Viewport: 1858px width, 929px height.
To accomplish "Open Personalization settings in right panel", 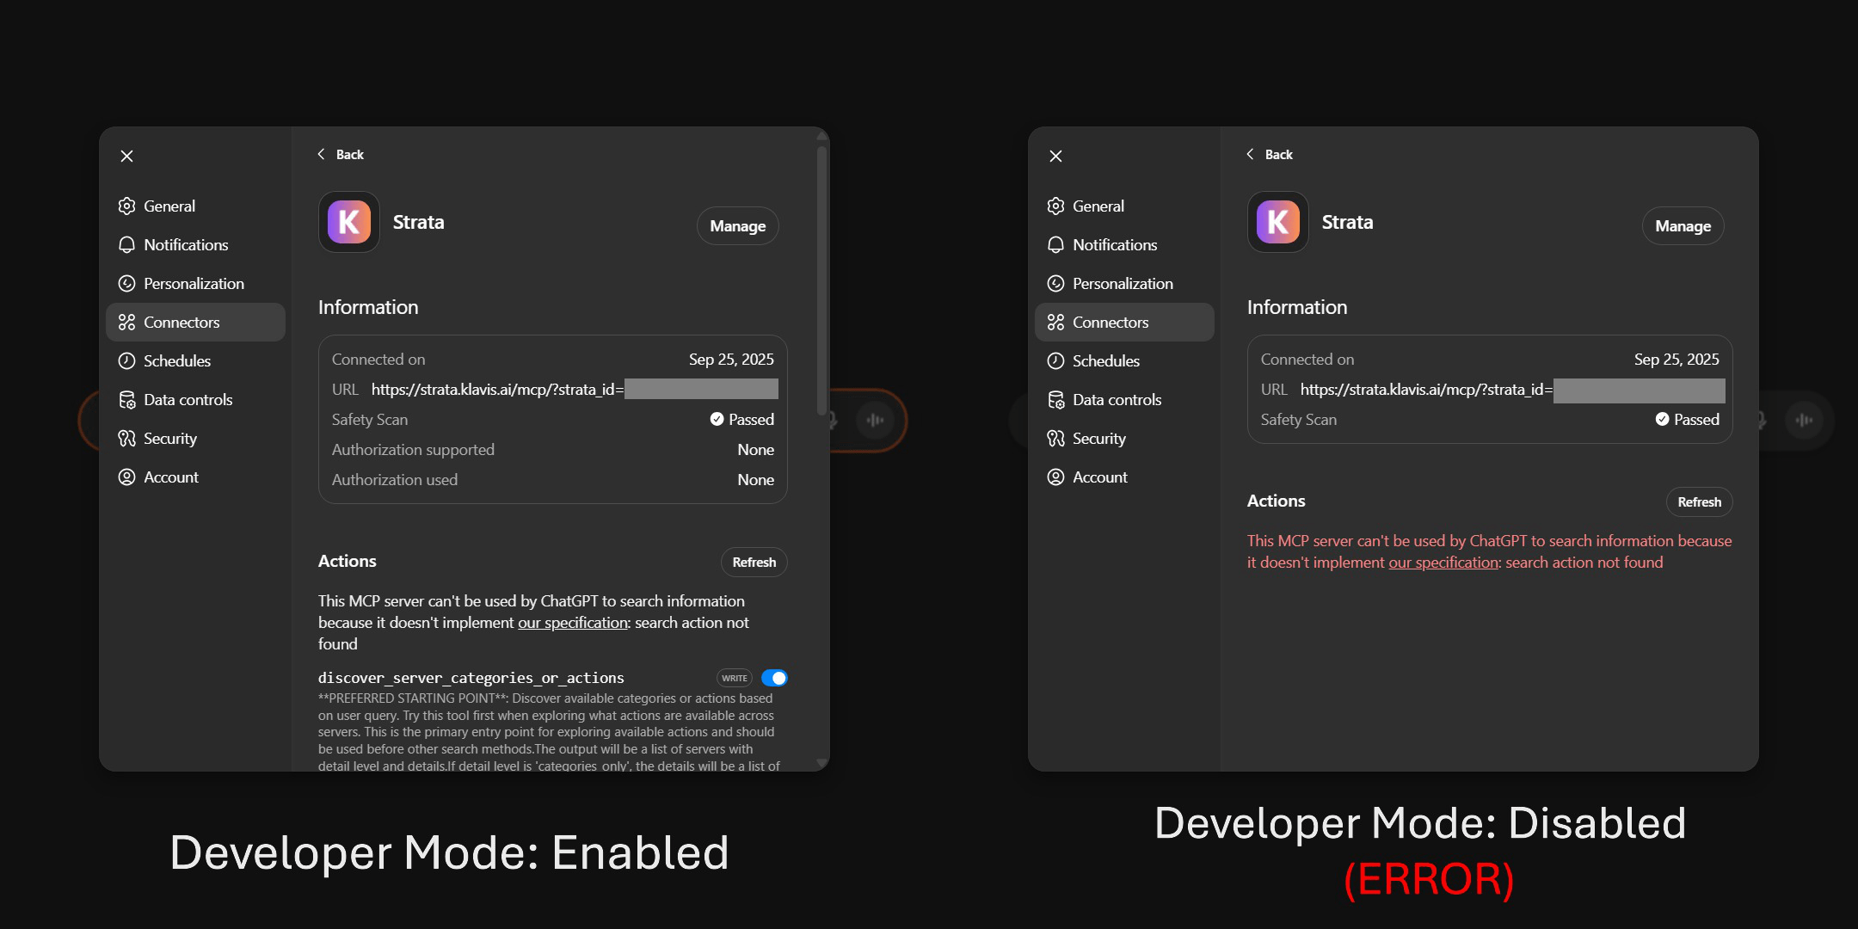I will click(1123, 284).
